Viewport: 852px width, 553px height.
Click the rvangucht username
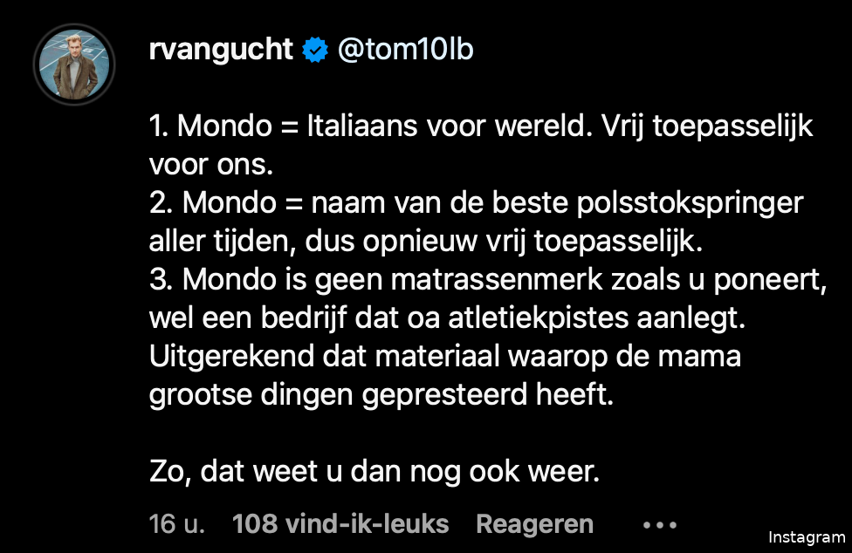pos(222,51)
